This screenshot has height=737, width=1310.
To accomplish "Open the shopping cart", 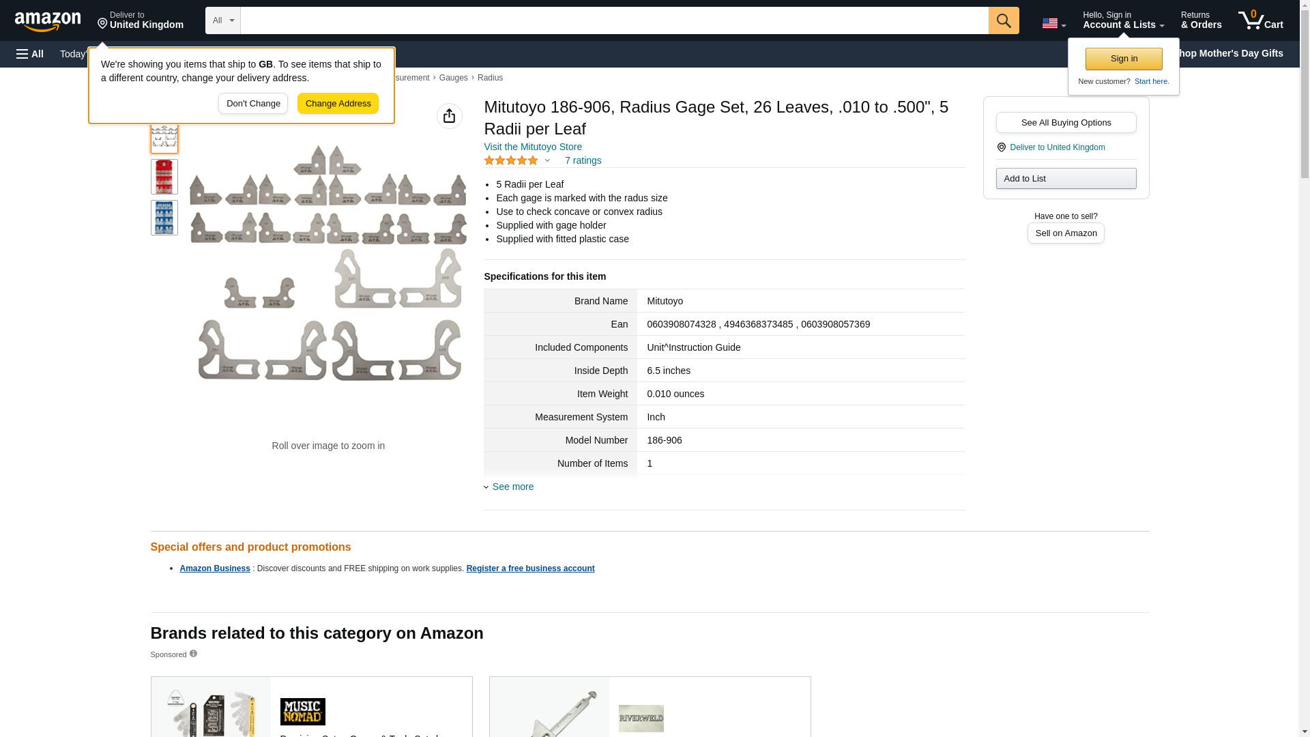I will click(1261, 20).
